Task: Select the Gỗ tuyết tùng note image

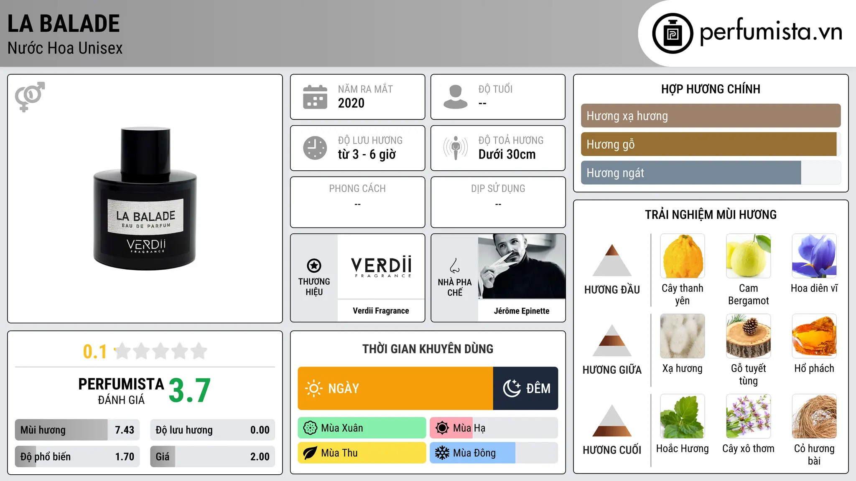Action: point(749,336)
